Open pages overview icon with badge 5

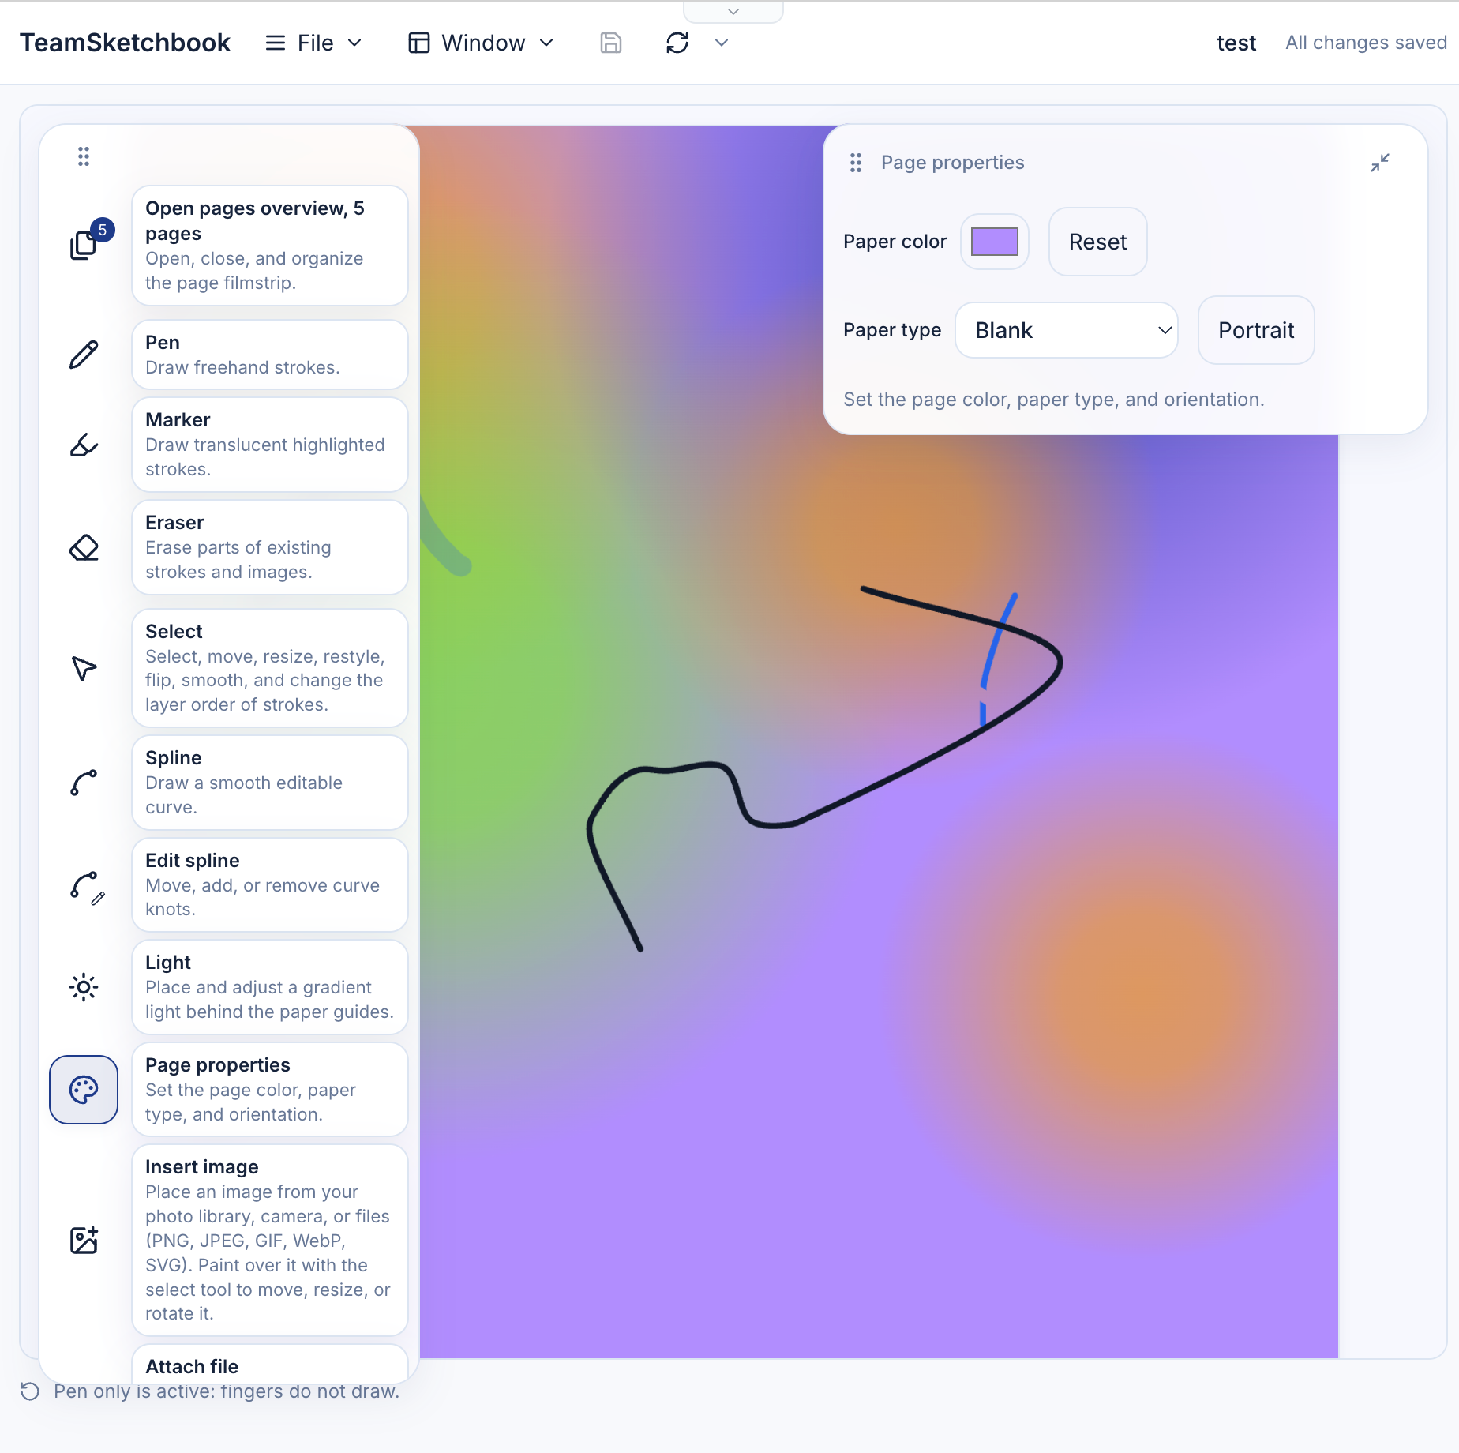84,245
